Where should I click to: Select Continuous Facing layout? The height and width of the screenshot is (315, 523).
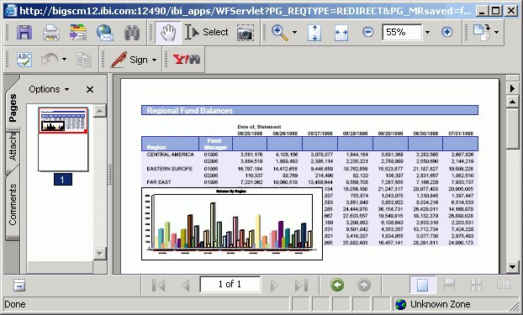click(476, 286)
